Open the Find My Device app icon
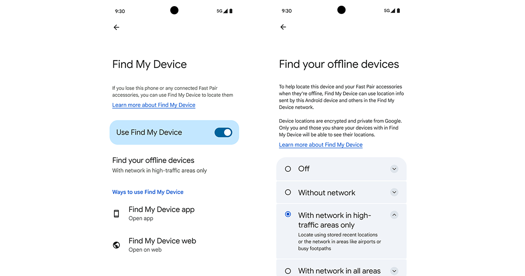Screen dimensions: 525x276 point(116,213)
